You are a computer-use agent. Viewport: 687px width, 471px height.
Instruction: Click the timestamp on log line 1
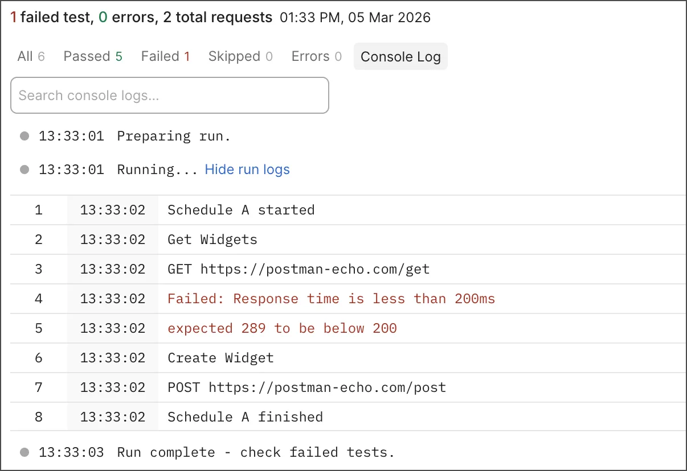click(x=113, y=210)
